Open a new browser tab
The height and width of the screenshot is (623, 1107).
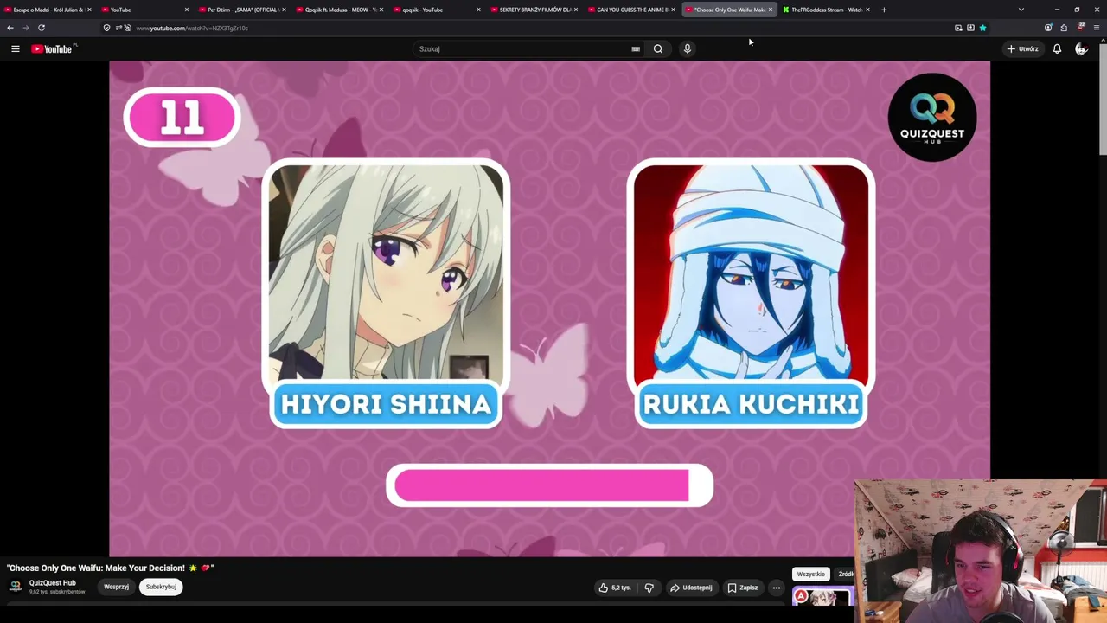(x=884, y=10)
